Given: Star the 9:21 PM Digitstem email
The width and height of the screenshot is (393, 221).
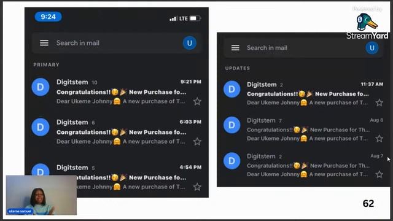Looking at the screenshot, I should point(197,101).
